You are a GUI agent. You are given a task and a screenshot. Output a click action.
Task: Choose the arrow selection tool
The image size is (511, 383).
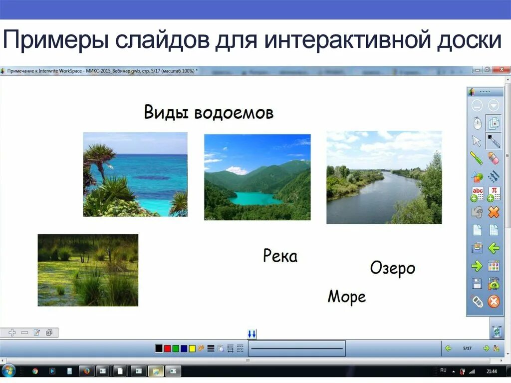(x=477, y=141)
